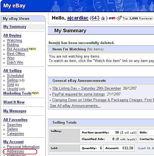View Didn't Win items
Image resolution: width=154 pixels, height=156 pixels.
coord(15,63)
